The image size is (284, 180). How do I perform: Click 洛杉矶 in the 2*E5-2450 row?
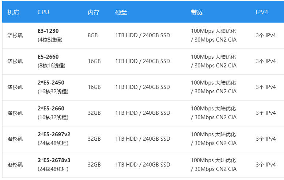click(x=15, y=87)
